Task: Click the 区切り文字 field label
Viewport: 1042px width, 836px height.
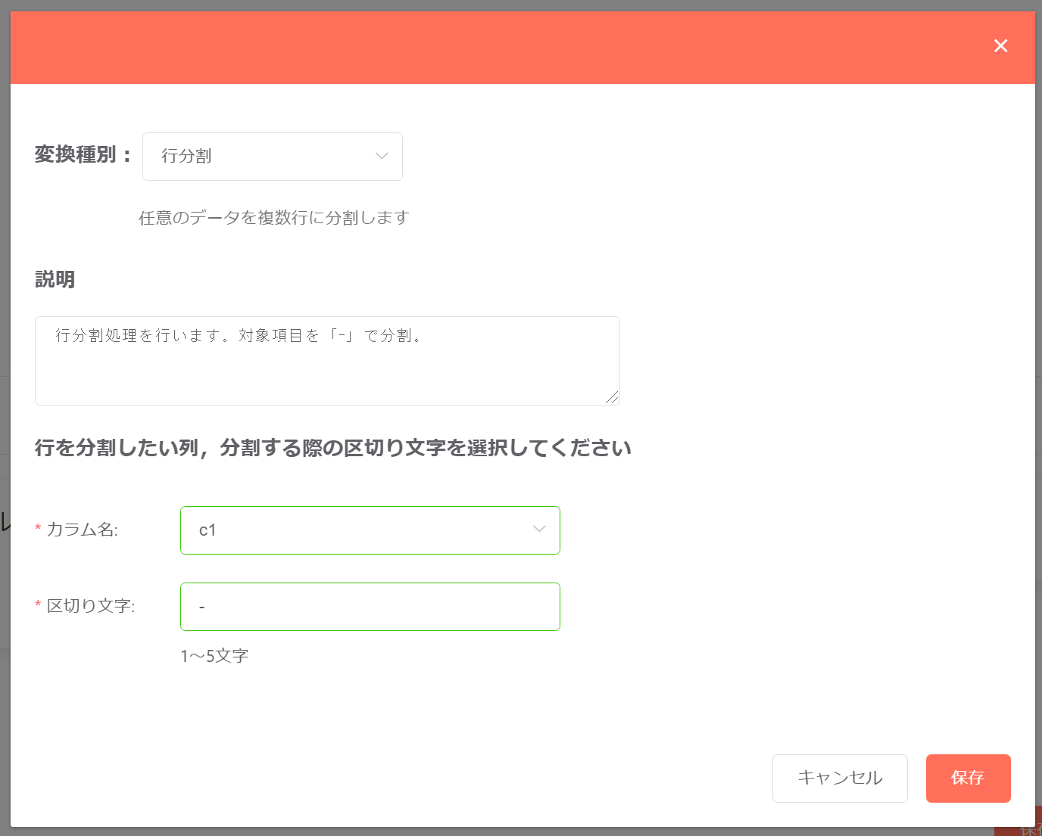Action: [90, 606]
